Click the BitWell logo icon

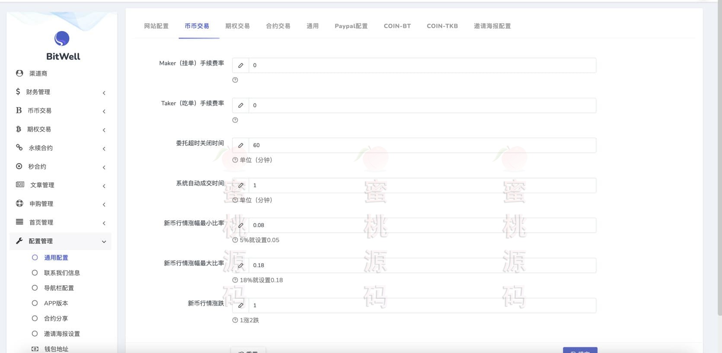pyautogui.click(x=62, y=39)
